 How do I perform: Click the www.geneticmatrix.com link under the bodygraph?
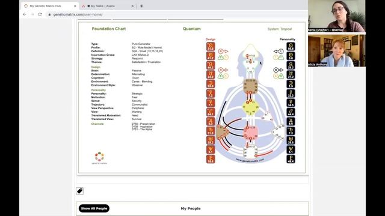click(x=250, y=160)
